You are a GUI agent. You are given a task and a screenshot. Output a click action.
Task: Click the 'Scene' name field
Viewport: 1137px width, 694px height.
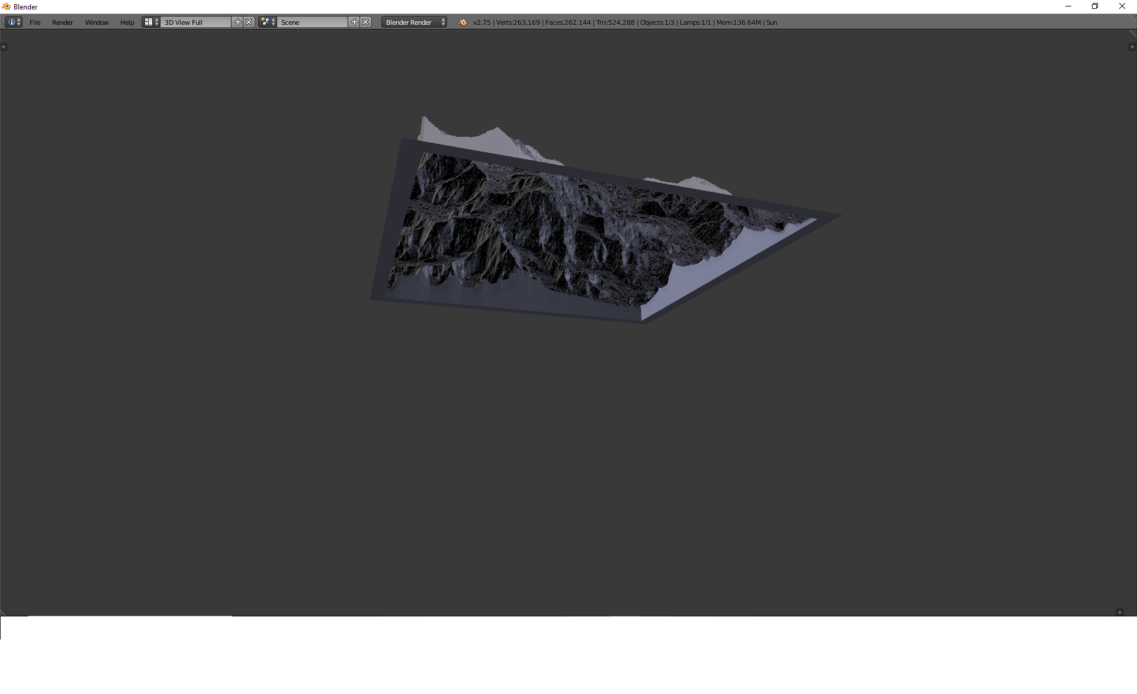313,22
